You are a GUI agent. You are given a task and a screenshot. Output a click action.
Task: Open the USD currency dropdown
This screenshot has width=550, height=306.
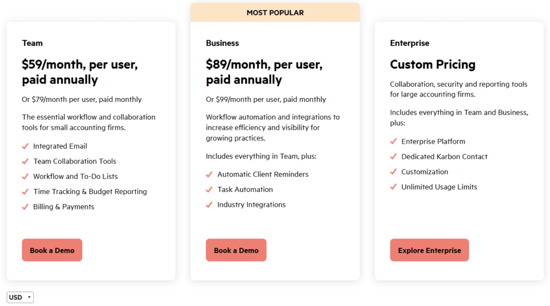(20, 297)
